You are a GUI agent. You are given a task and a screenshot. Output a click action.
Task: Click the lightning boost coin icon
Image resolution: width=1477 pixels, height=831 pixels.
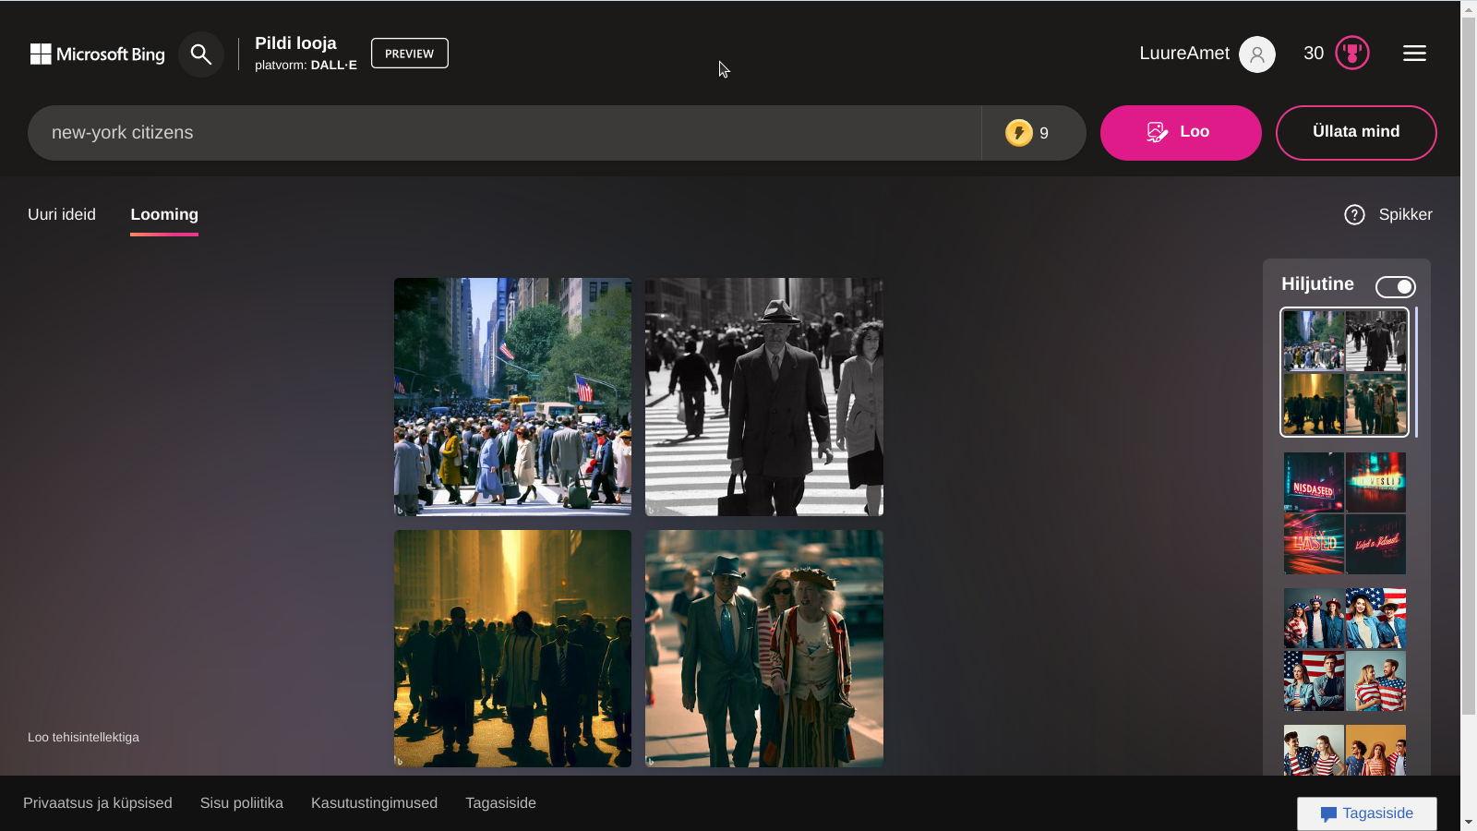coord(1018,133)
